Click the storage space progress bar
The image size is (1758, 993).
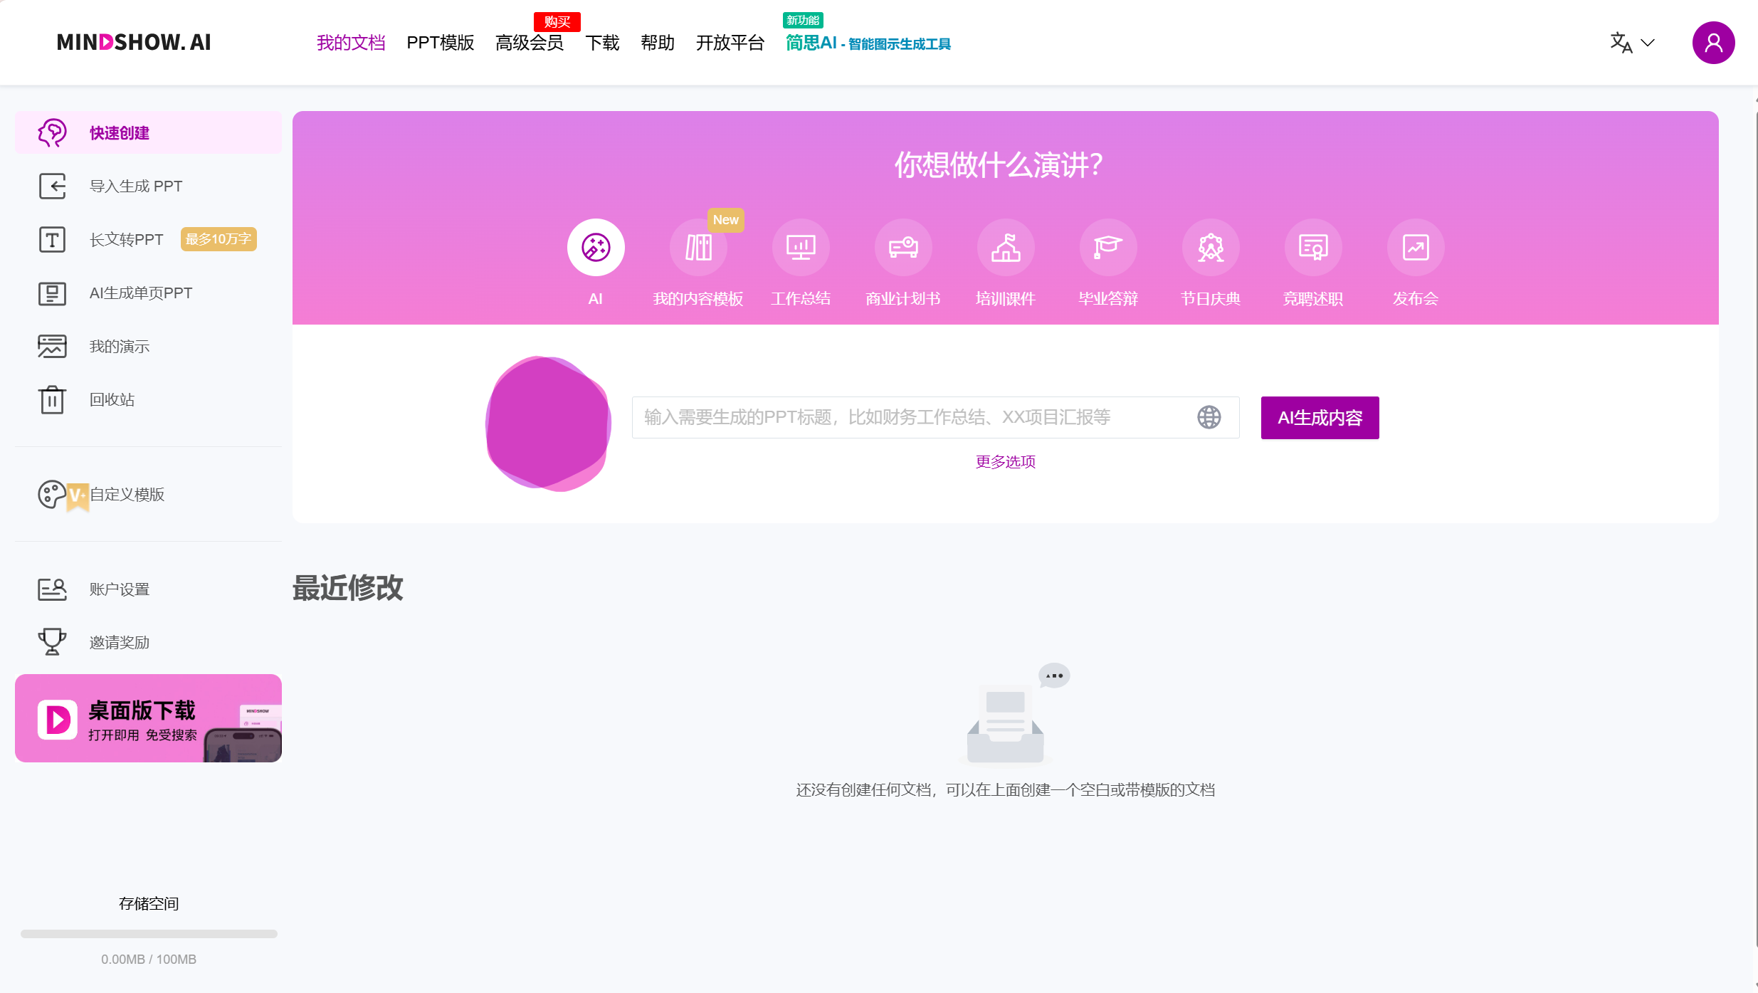[149, 933]
